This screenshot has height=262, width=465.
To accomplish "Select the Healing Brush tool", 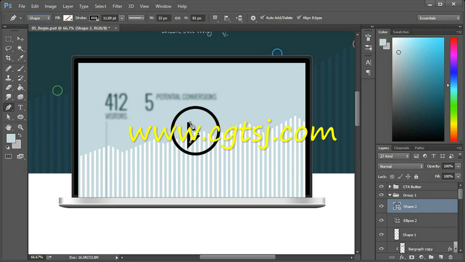I will point(8,69).
